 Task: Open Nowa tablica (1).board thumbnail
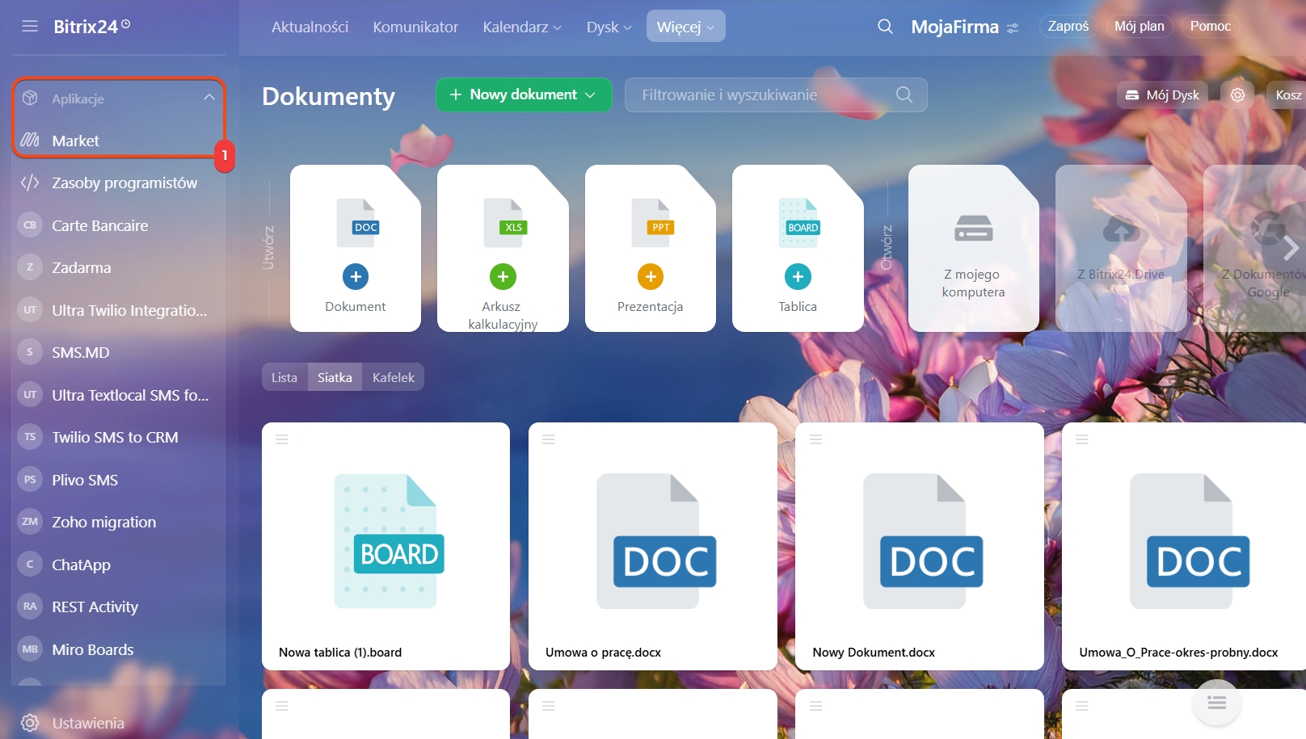tap(388, 540)
